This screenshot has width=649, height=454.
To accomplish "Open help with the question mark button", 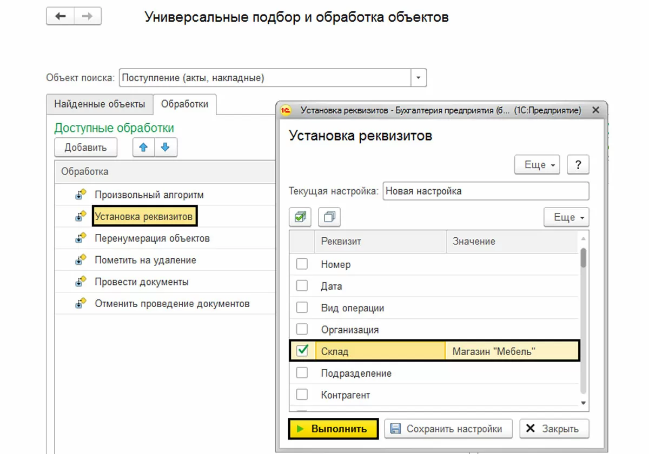I will [x=578, y=165].
